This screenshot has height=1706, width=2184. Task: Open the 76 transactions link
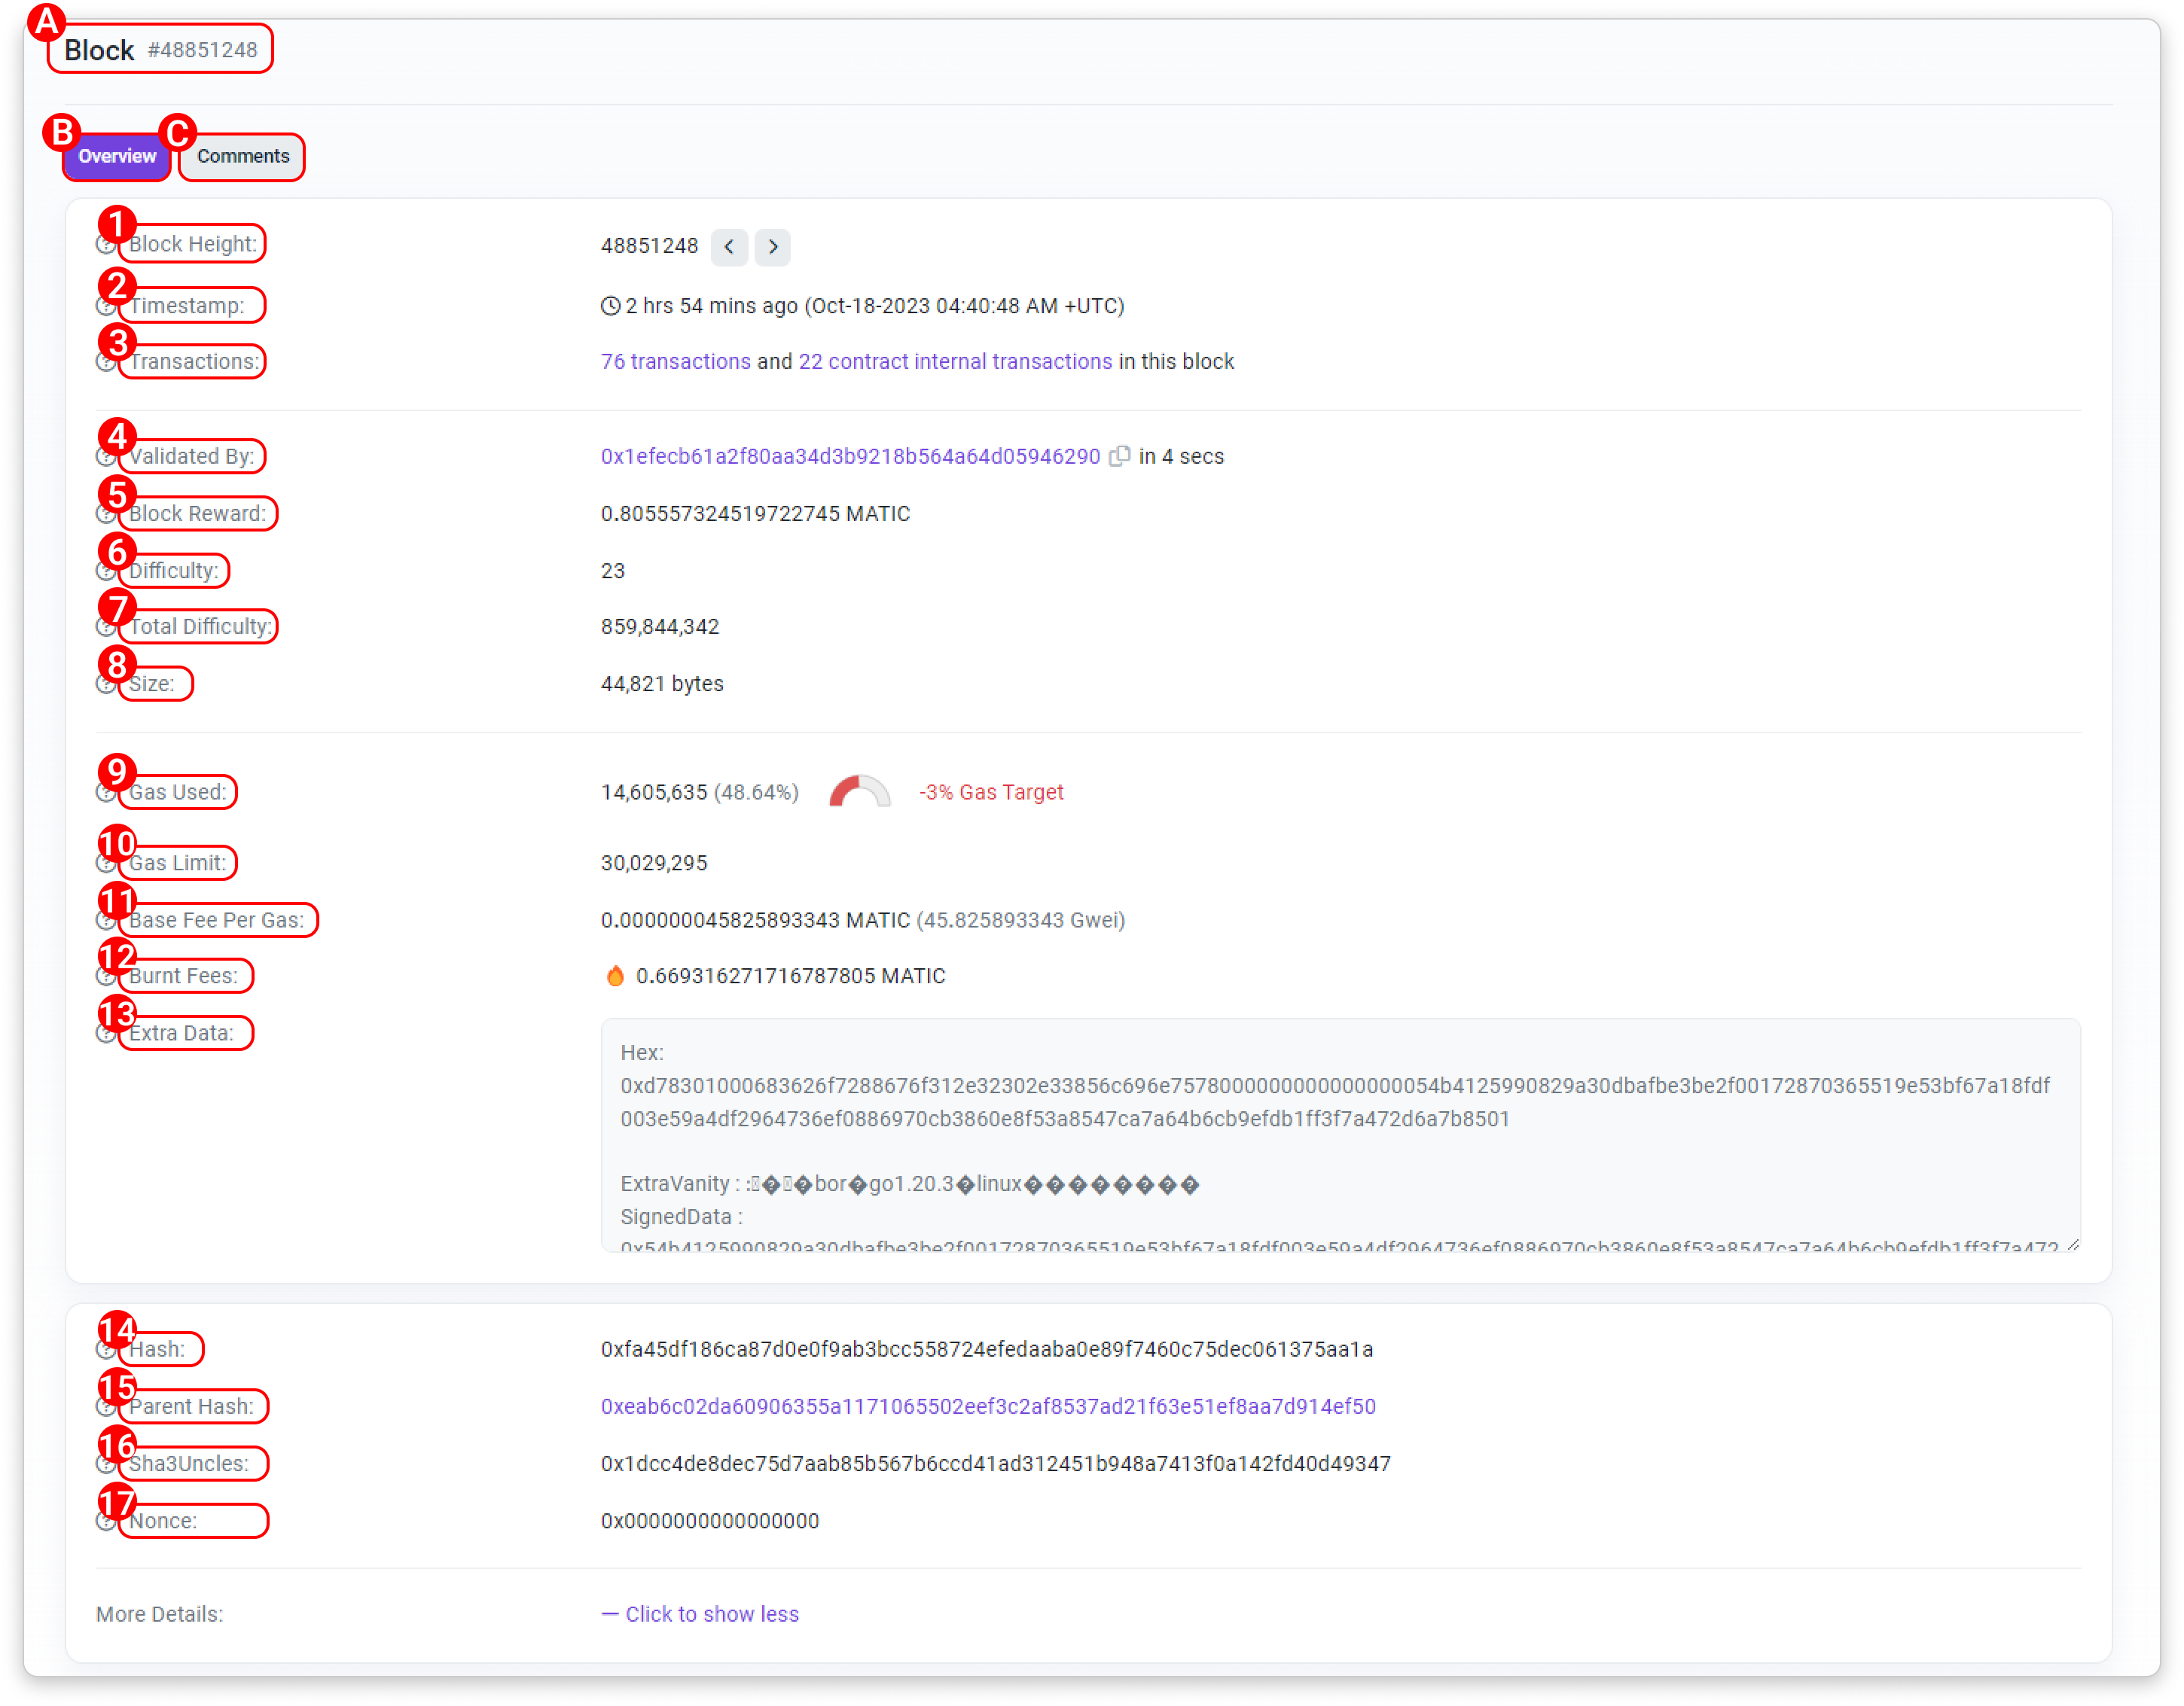coord(675,362)
